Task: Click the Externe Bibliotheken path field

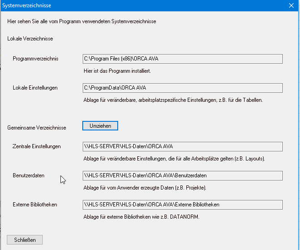Action: click(x=182, y=205)
